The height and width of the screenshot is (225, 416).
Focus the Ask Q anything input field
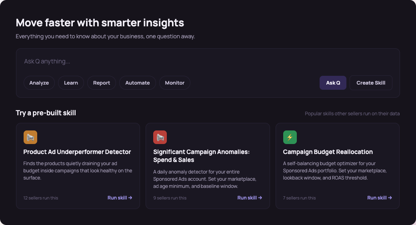click(208, 61)
